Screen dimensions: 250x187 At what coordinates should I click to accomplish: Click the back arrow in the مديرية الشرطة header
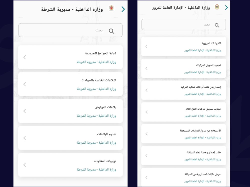point(123,9)
